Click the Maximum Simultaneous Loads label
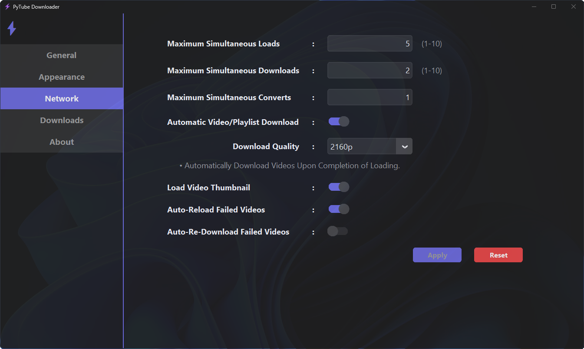 (x=224, y=44)
